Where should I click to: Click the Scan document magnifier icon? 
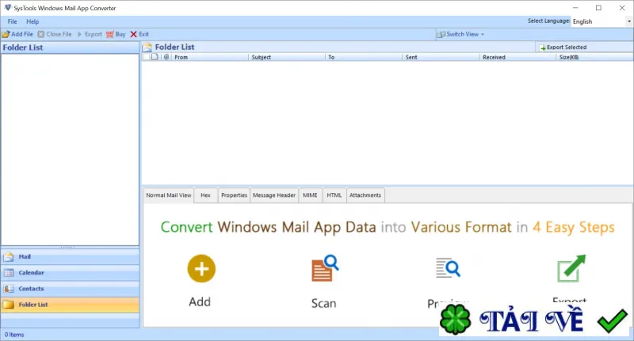(x=325, y=268)
